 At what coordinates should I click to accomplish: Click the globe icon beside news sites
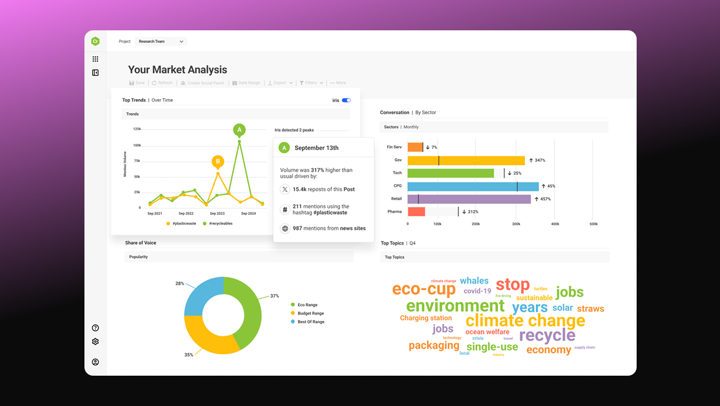tap(285, 228)
